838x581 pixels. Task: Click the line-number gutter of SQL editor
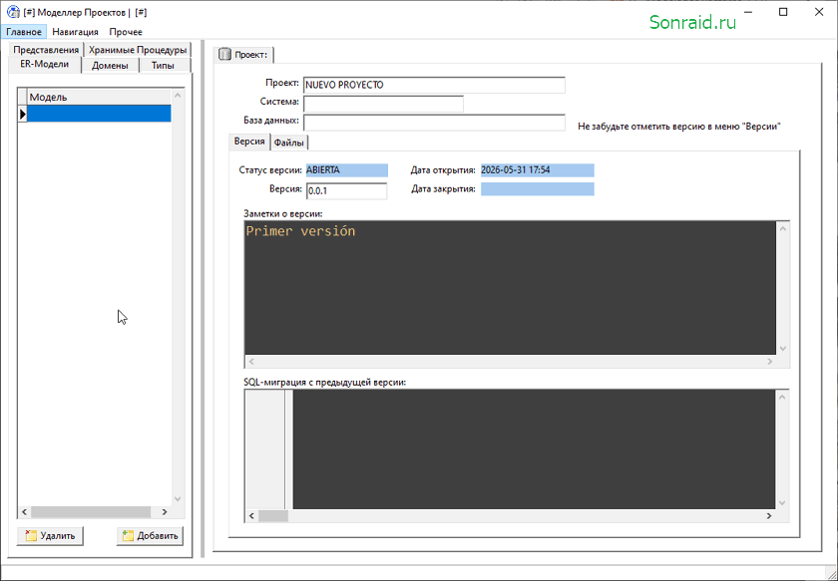[x=265, y=449]
